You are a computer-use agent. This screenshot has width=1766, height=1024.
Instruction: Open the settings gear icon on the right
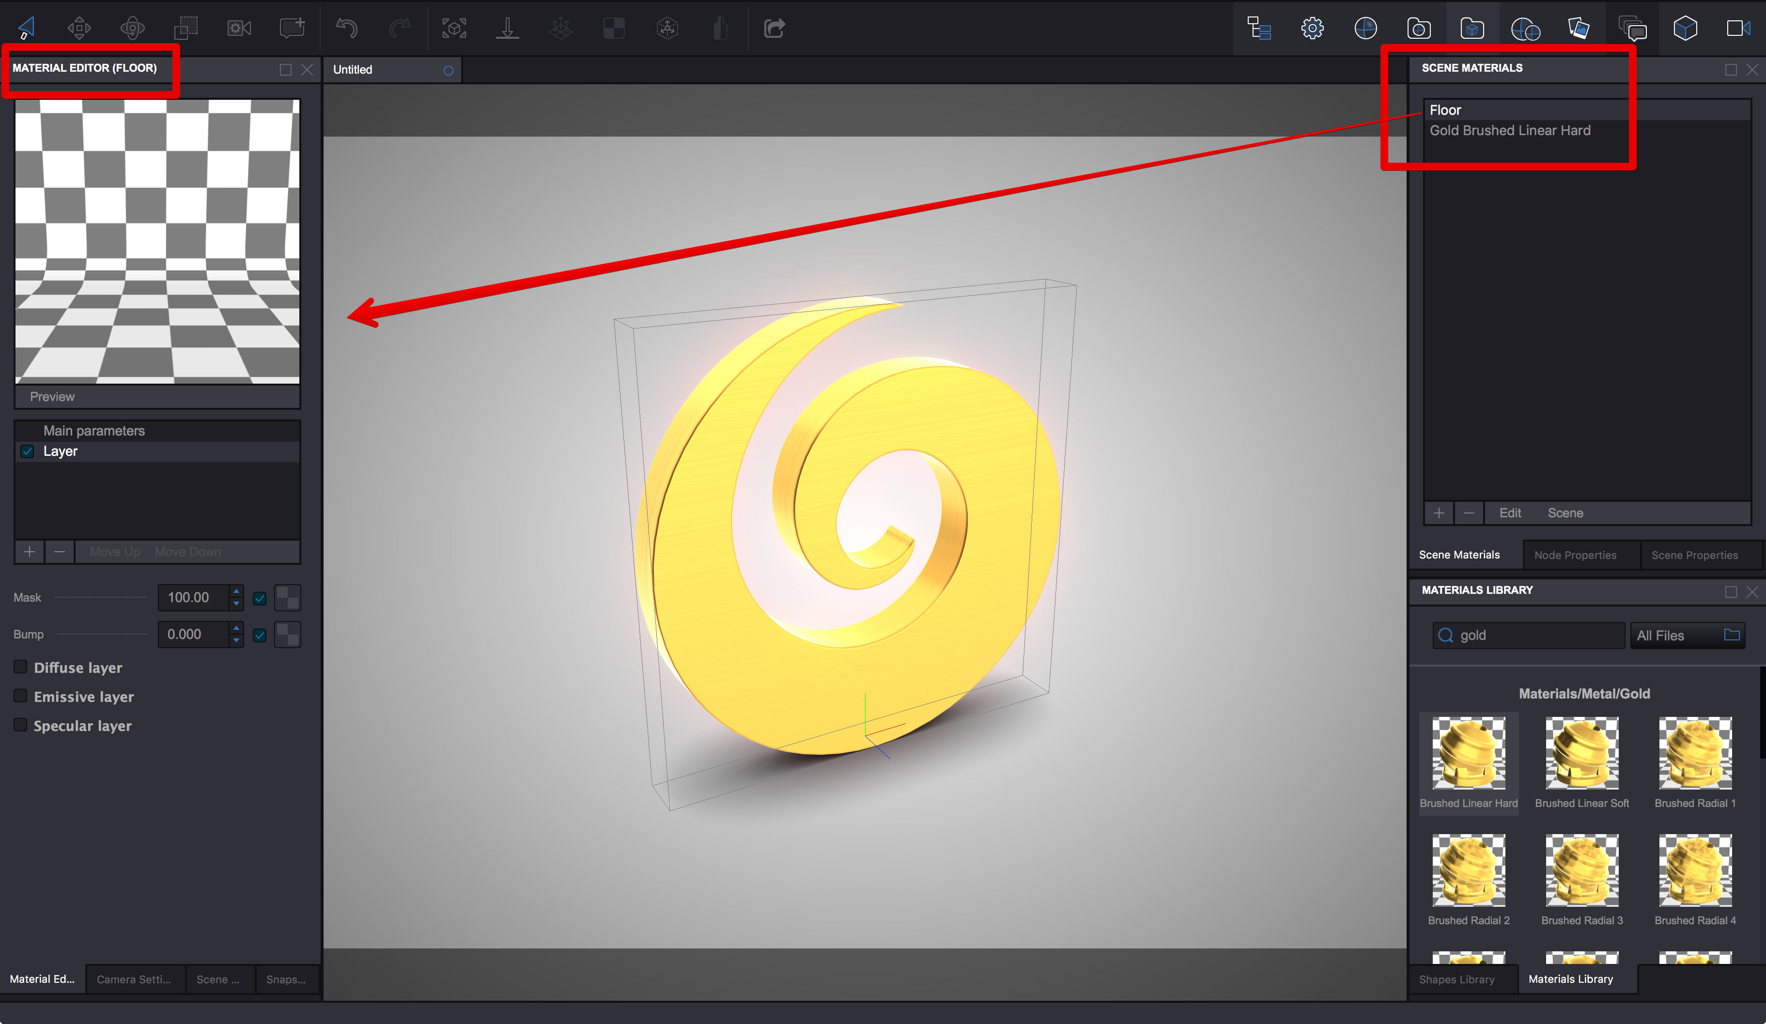1312,28
